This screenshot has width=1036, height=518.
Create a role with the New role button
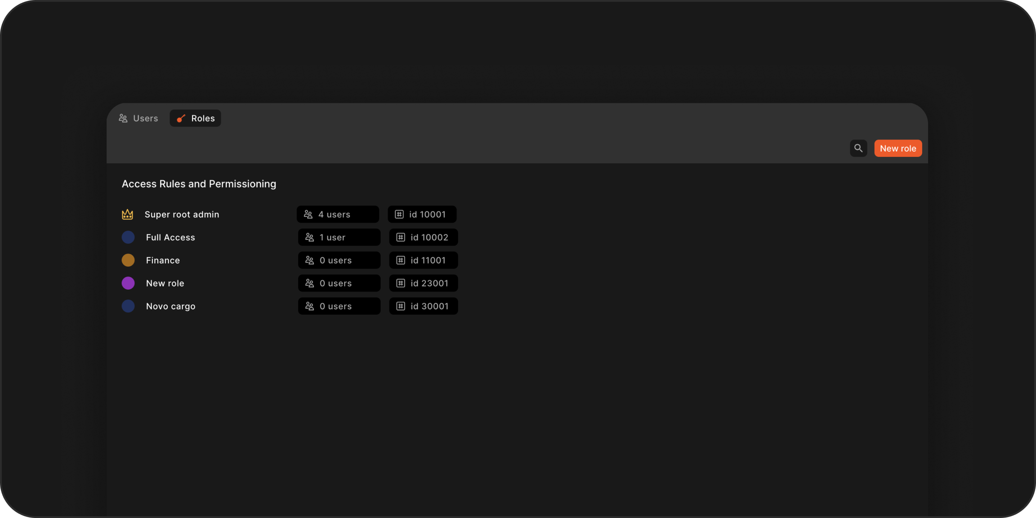click(x=898, y=148)
